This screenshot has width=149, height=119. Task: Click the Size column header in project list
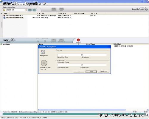point(84,44)
